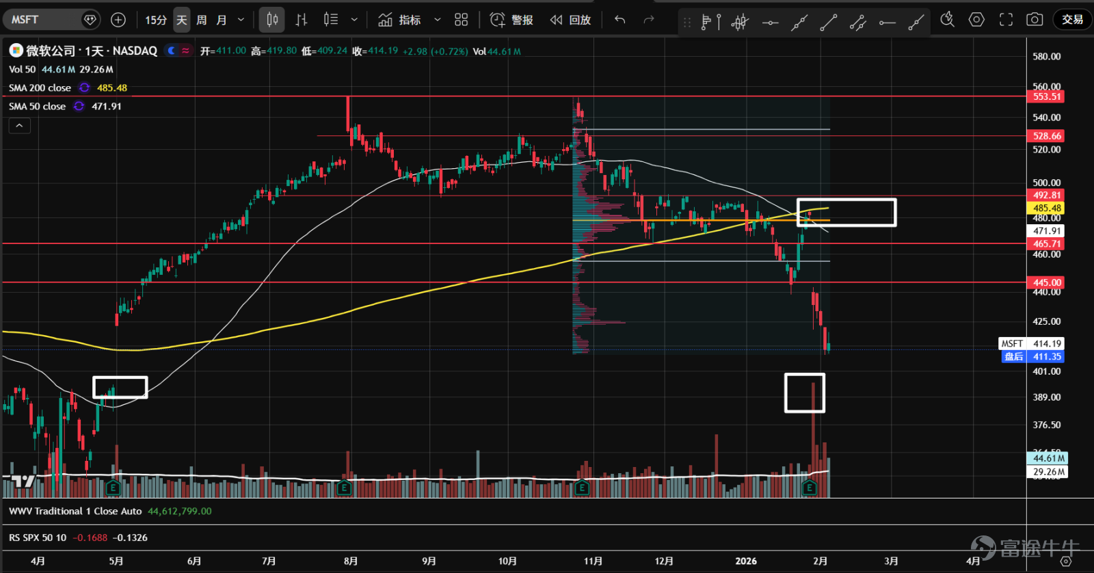This screenshot has height=573, width=1094.
Task: Select the crossed candlestick drawing tool
Action: pos(740,23)
